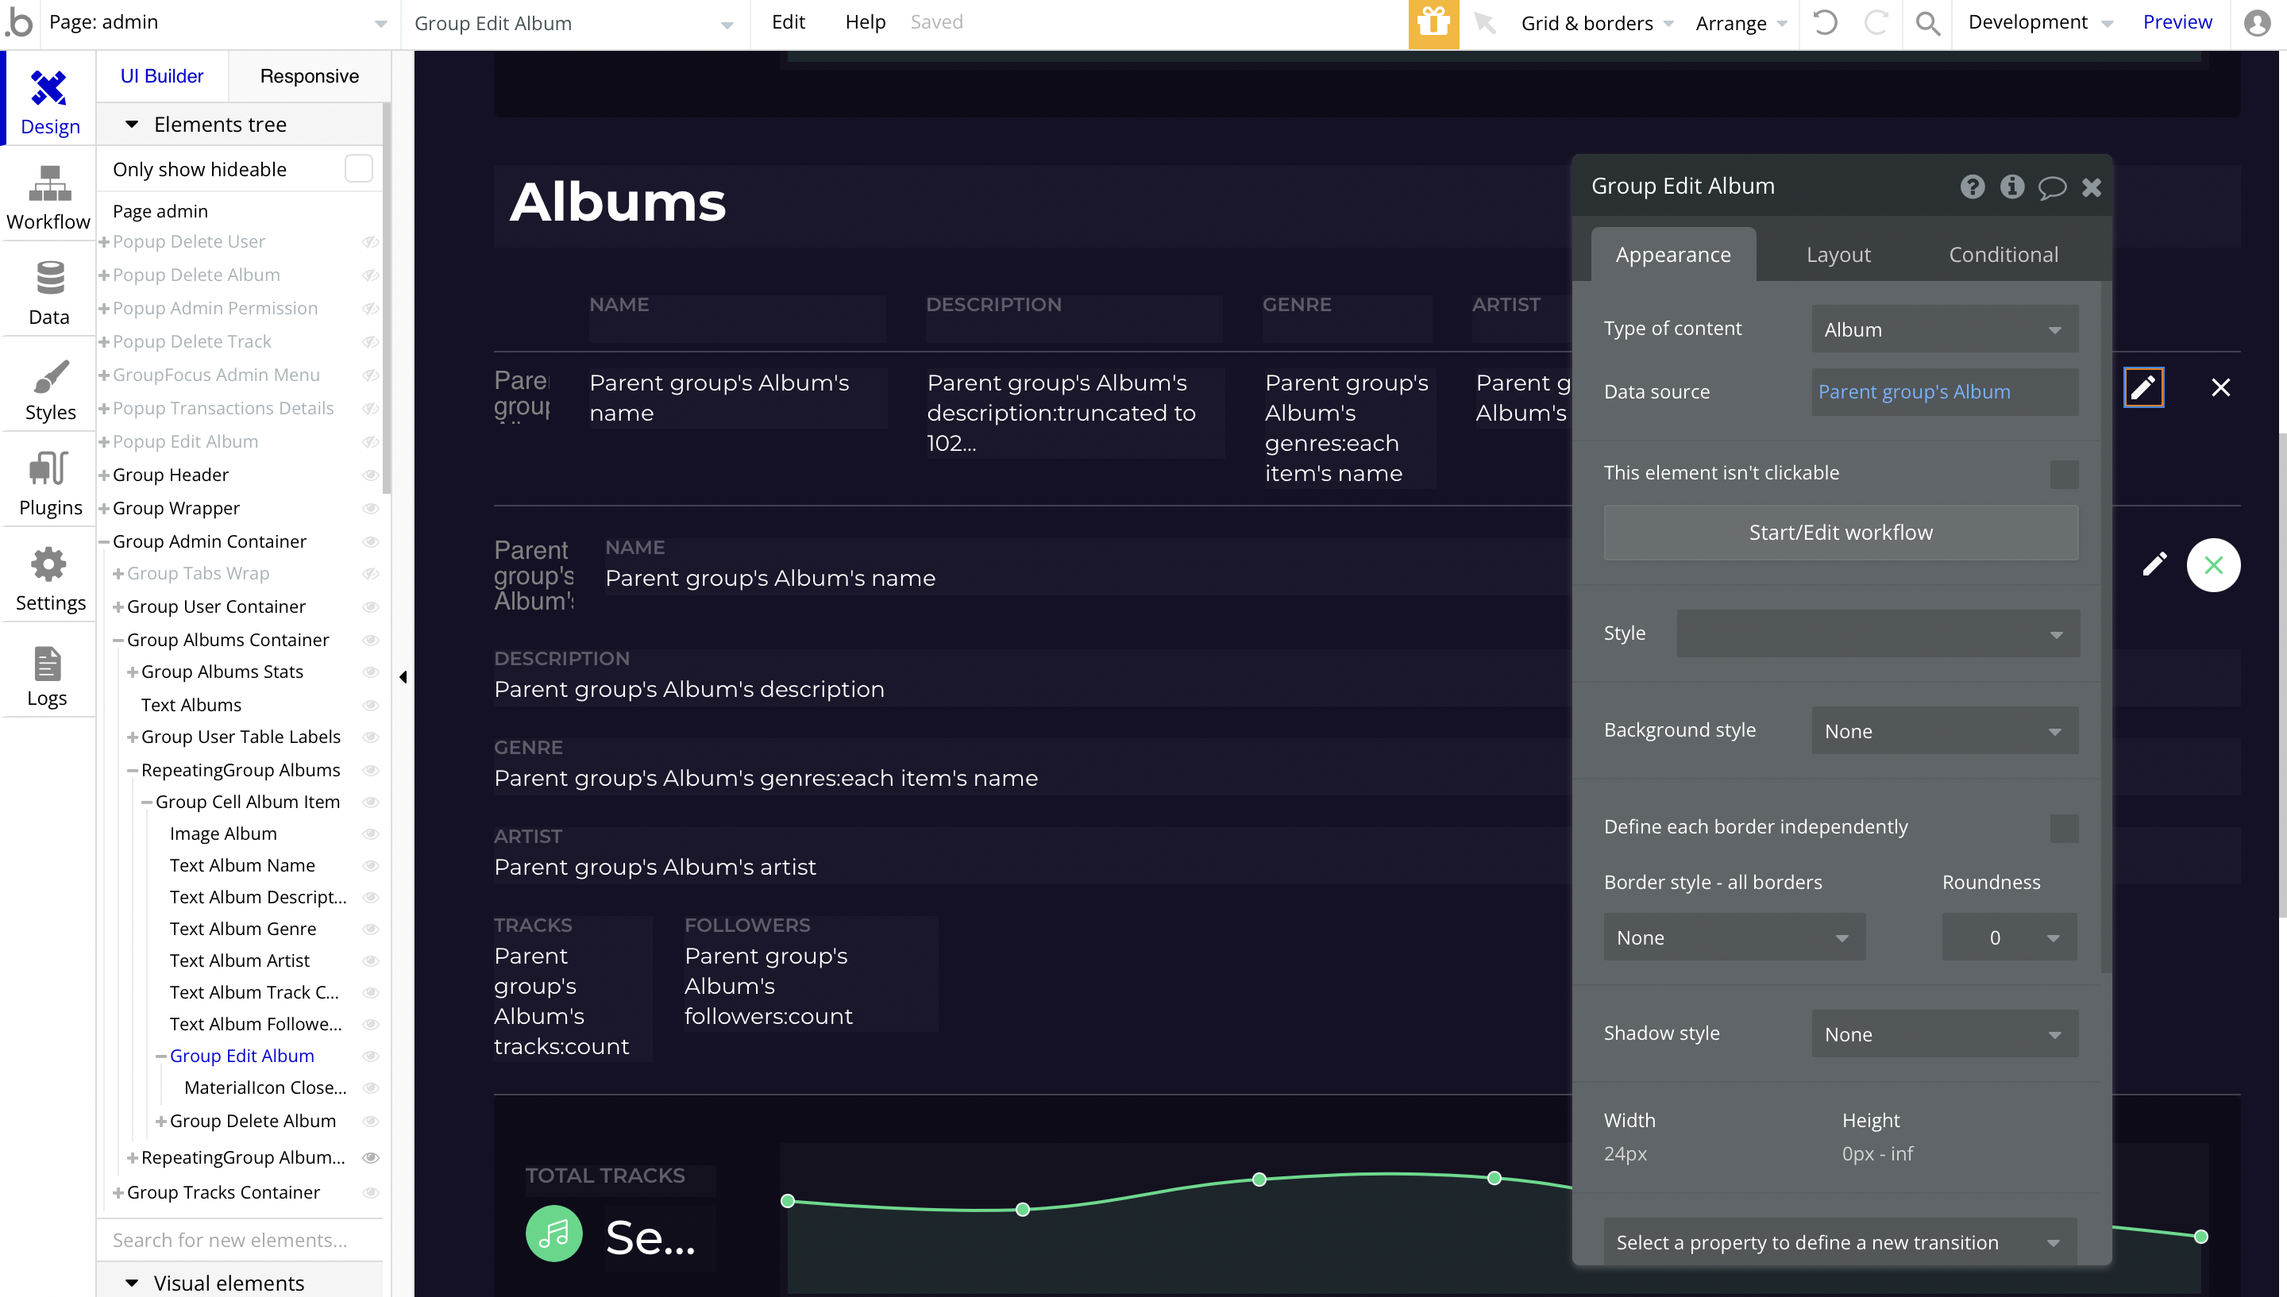The image size is (2287, 1297).
Task: Click the Preview link
Action: coord(2176,22)
